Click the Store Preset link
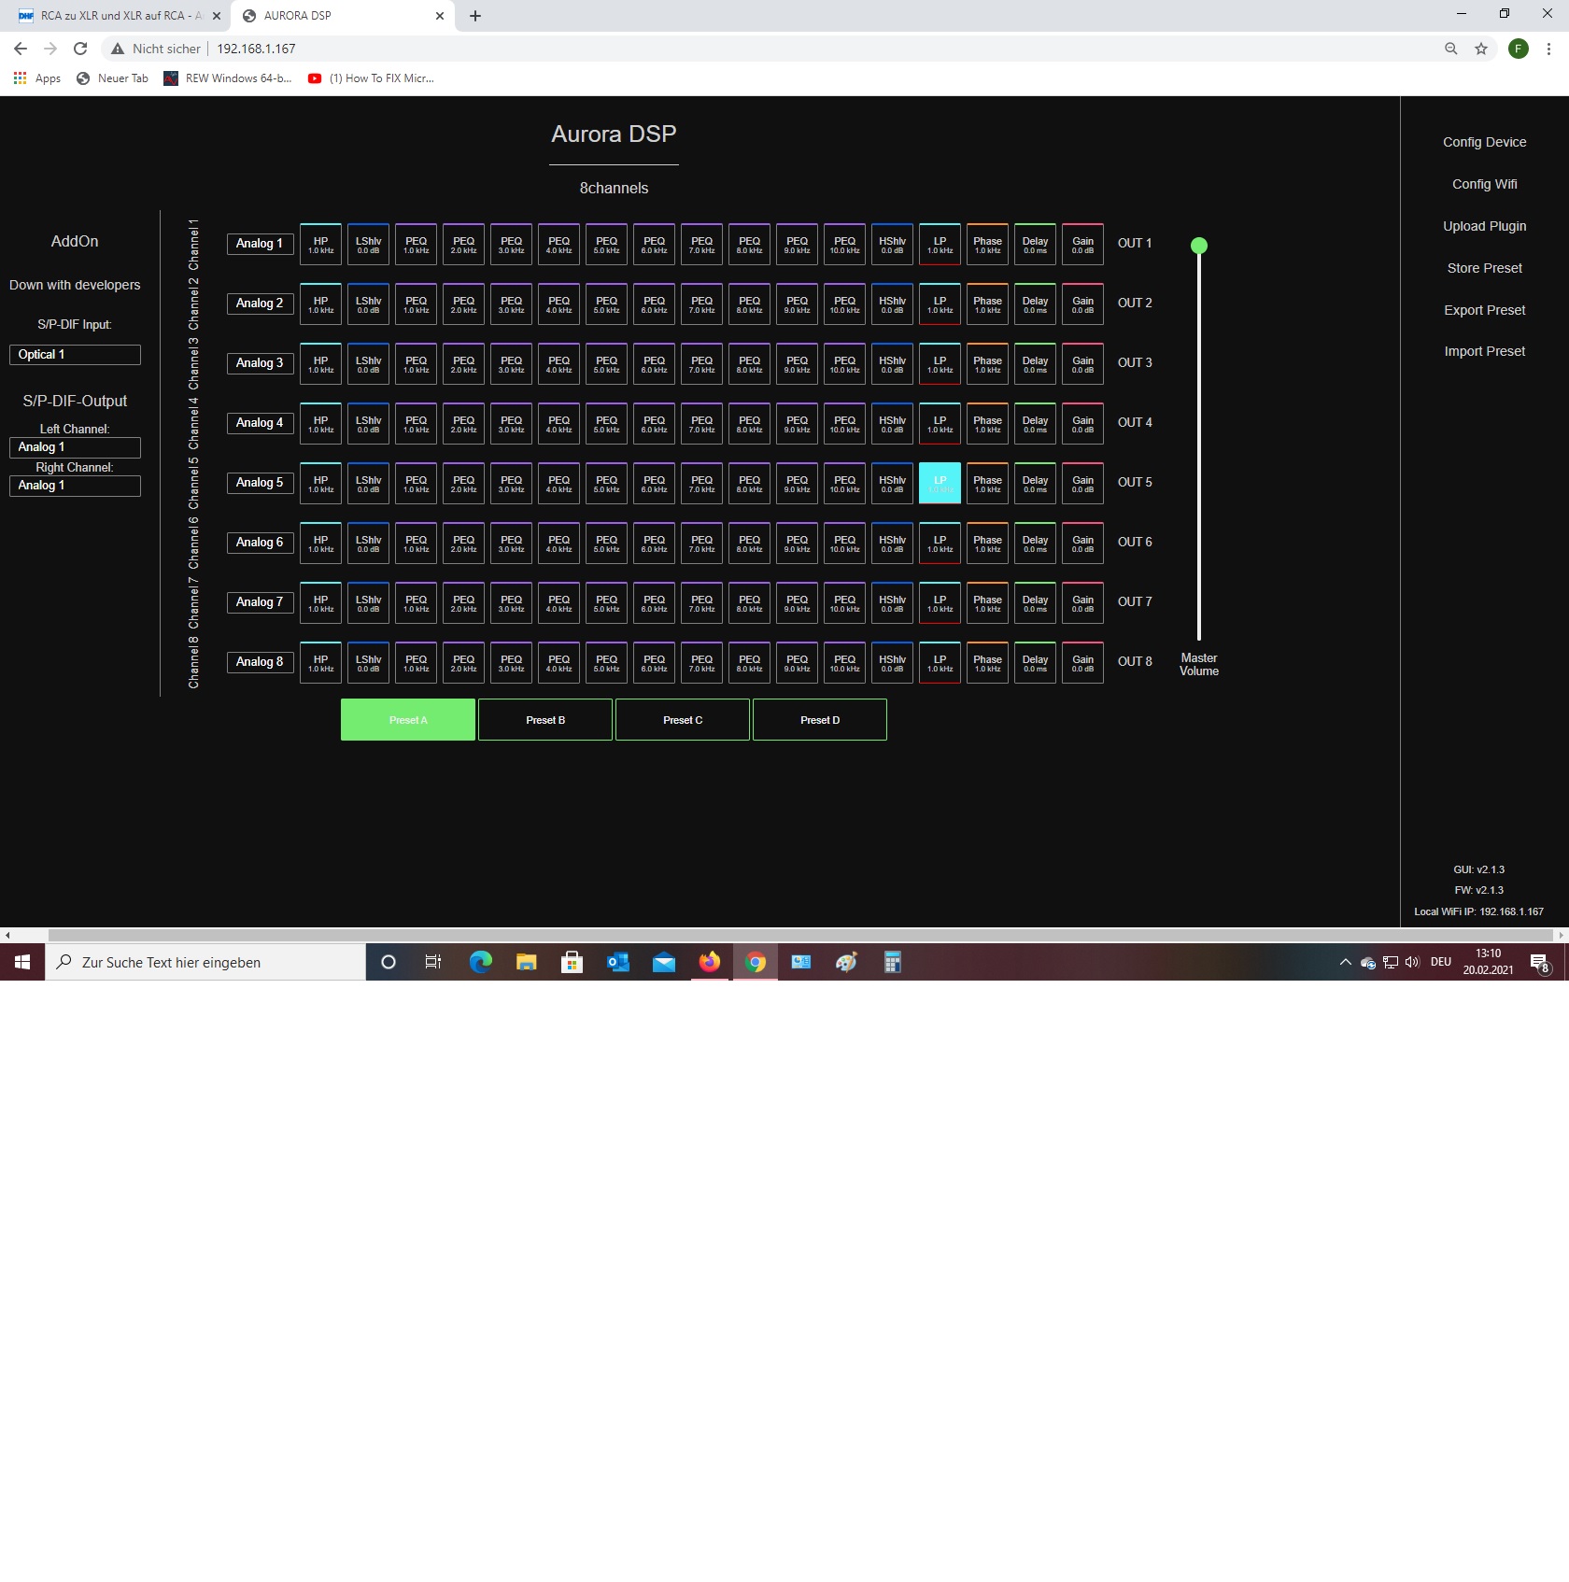 coord(1484,268)
